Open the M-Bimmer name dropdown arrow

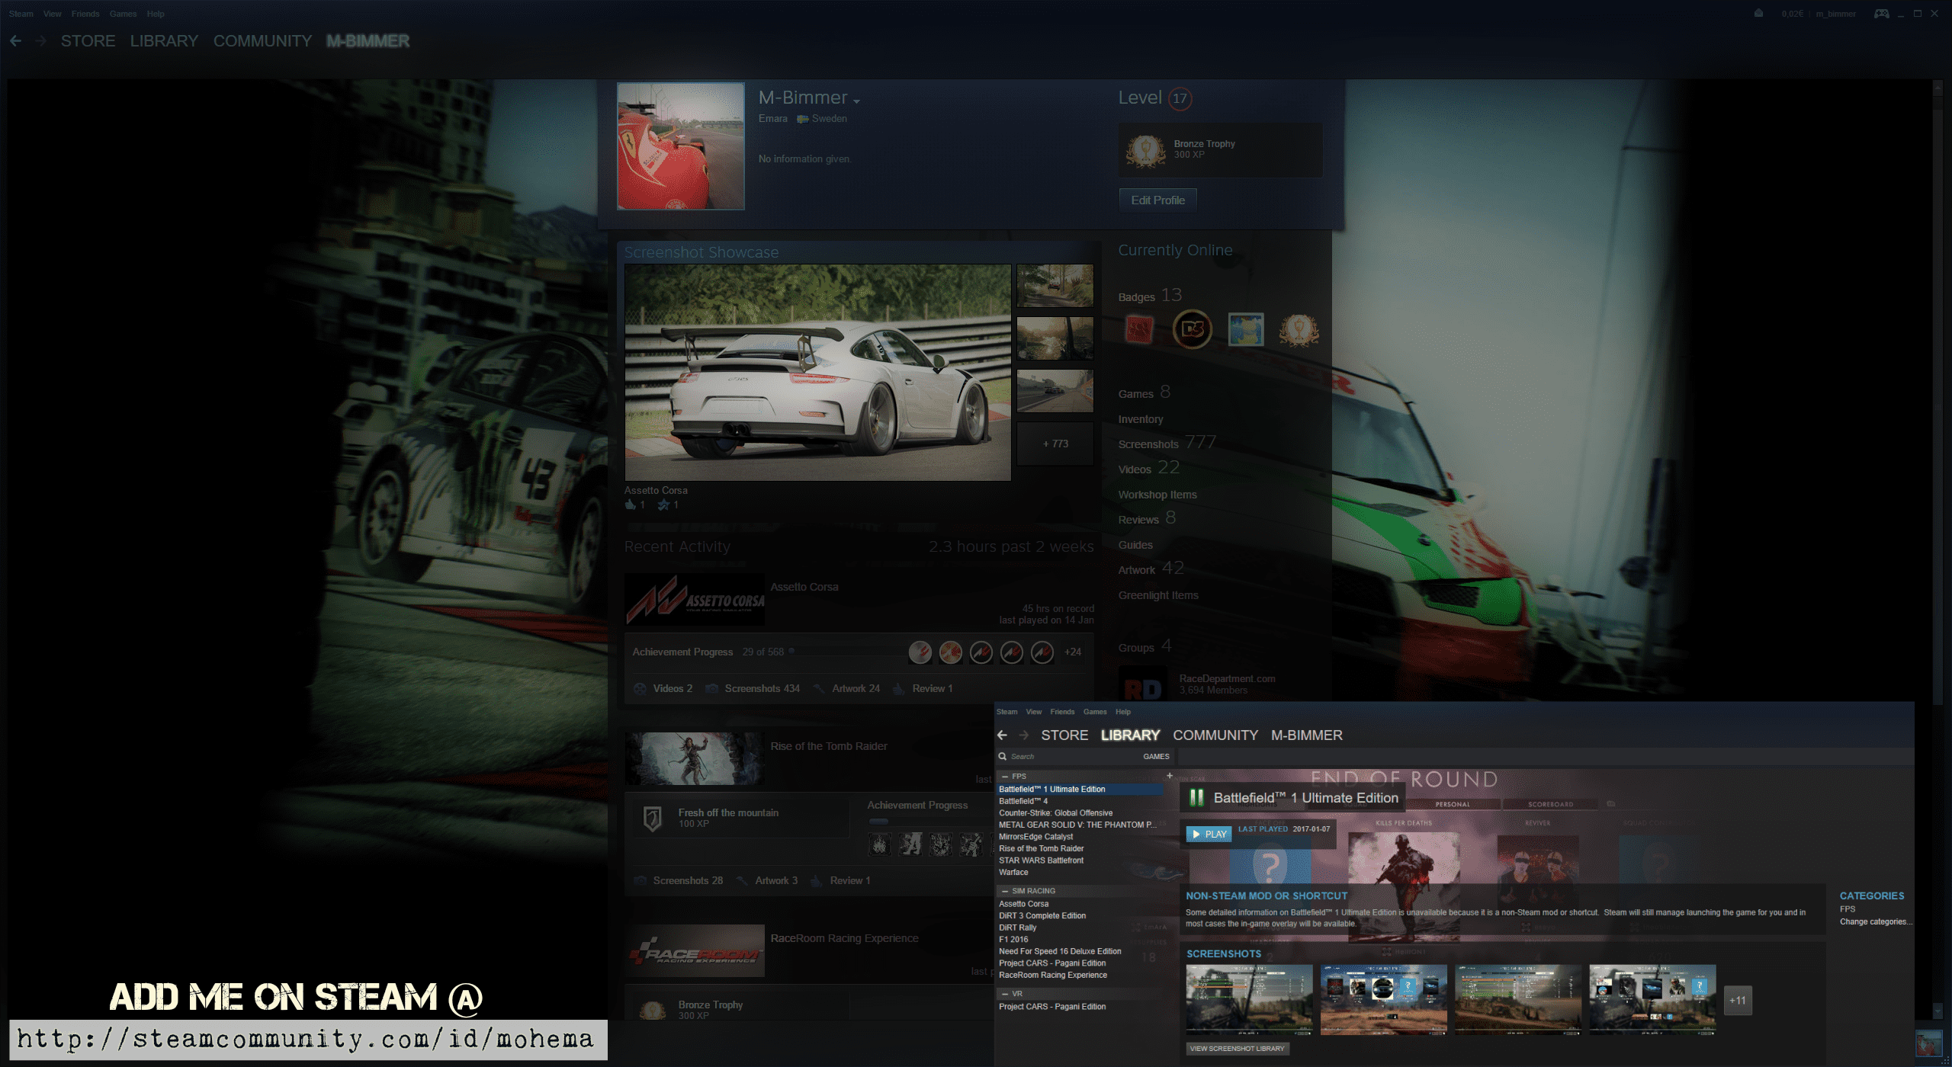(x=856, y=101)
